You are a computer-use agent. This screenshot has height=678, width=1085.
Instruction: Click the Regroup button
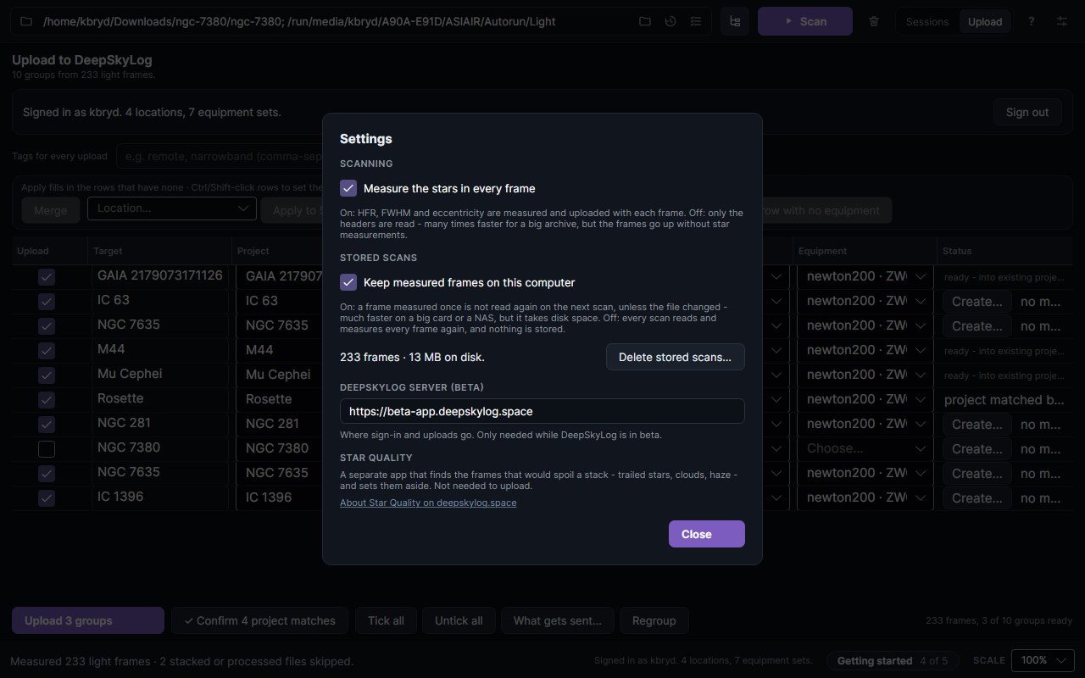point(654,620)
